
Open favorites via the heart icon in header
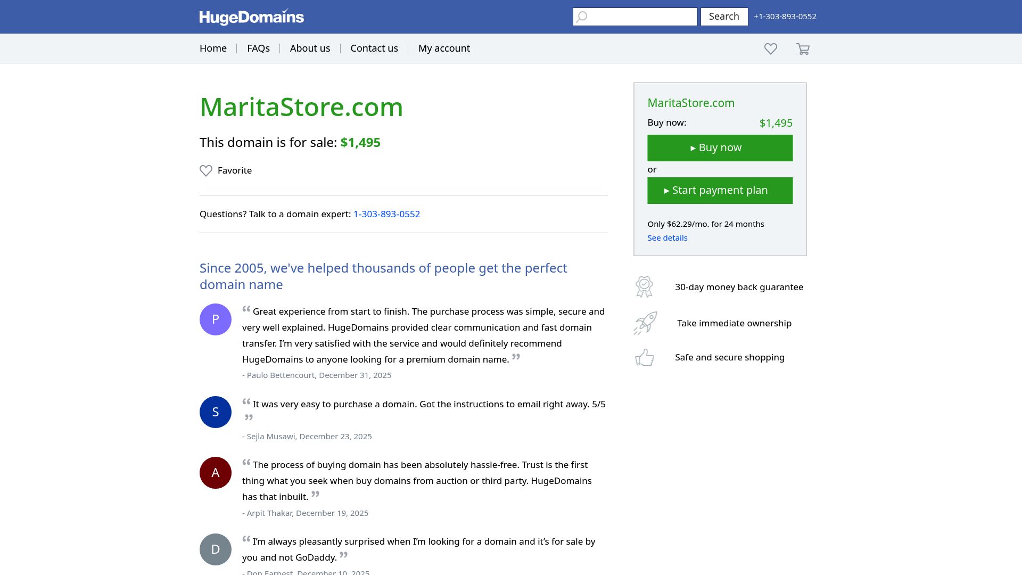click(x=771, y=48)
